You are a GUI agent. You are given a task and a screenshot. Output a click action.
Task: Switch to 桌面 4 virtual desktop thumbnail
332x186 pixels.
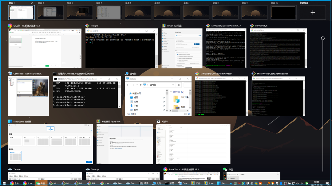click(109, 13)
